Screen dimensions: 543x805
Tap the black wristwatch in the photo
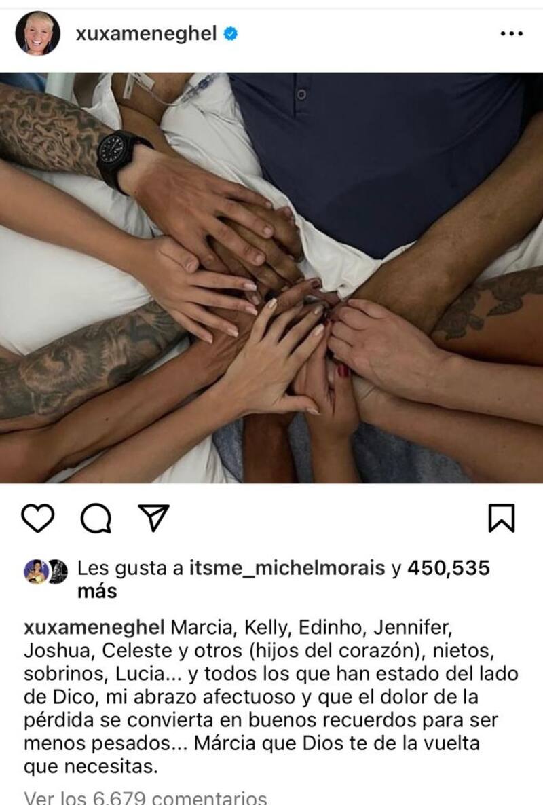tap(117, 157)
